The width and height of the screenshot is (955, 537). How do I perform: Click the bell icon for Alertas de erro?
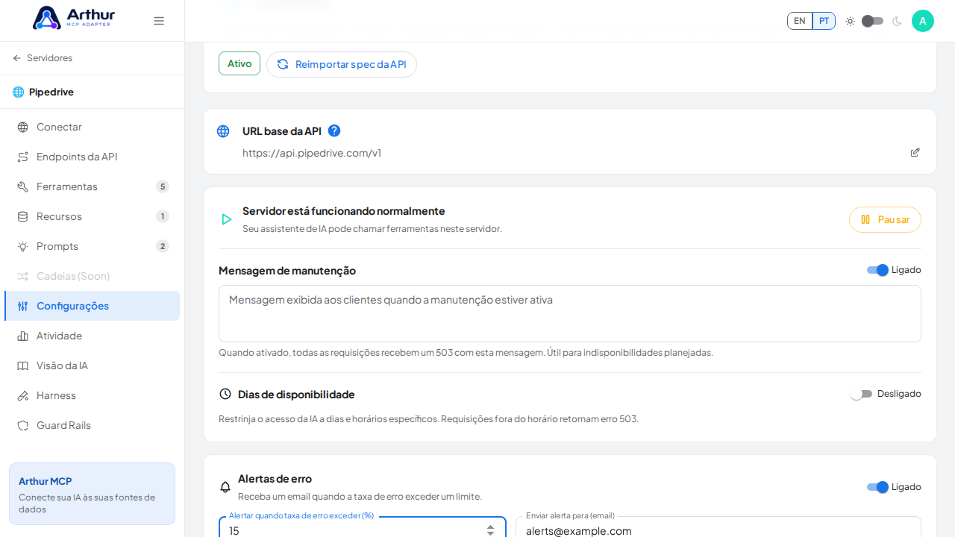point(225,487)
